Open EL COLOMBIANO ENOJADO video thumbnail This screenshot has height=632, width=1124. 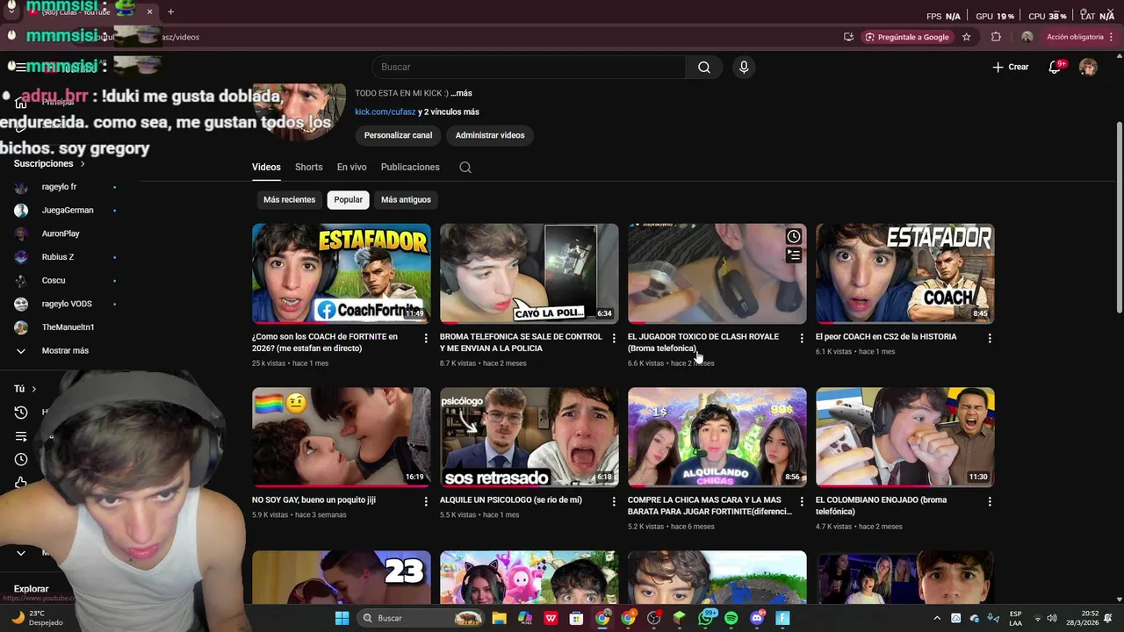coord(904,437)
